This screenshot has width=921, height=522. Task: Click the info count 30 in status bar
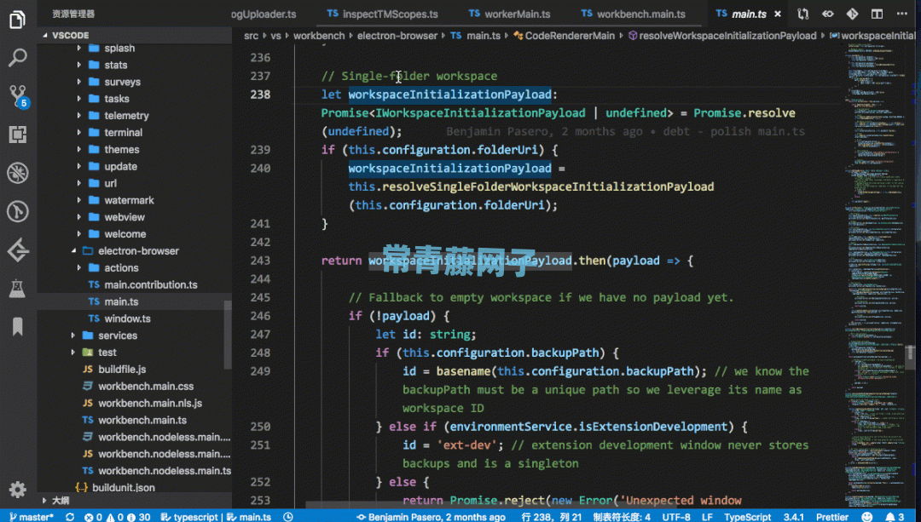click(x=138, y=517)
